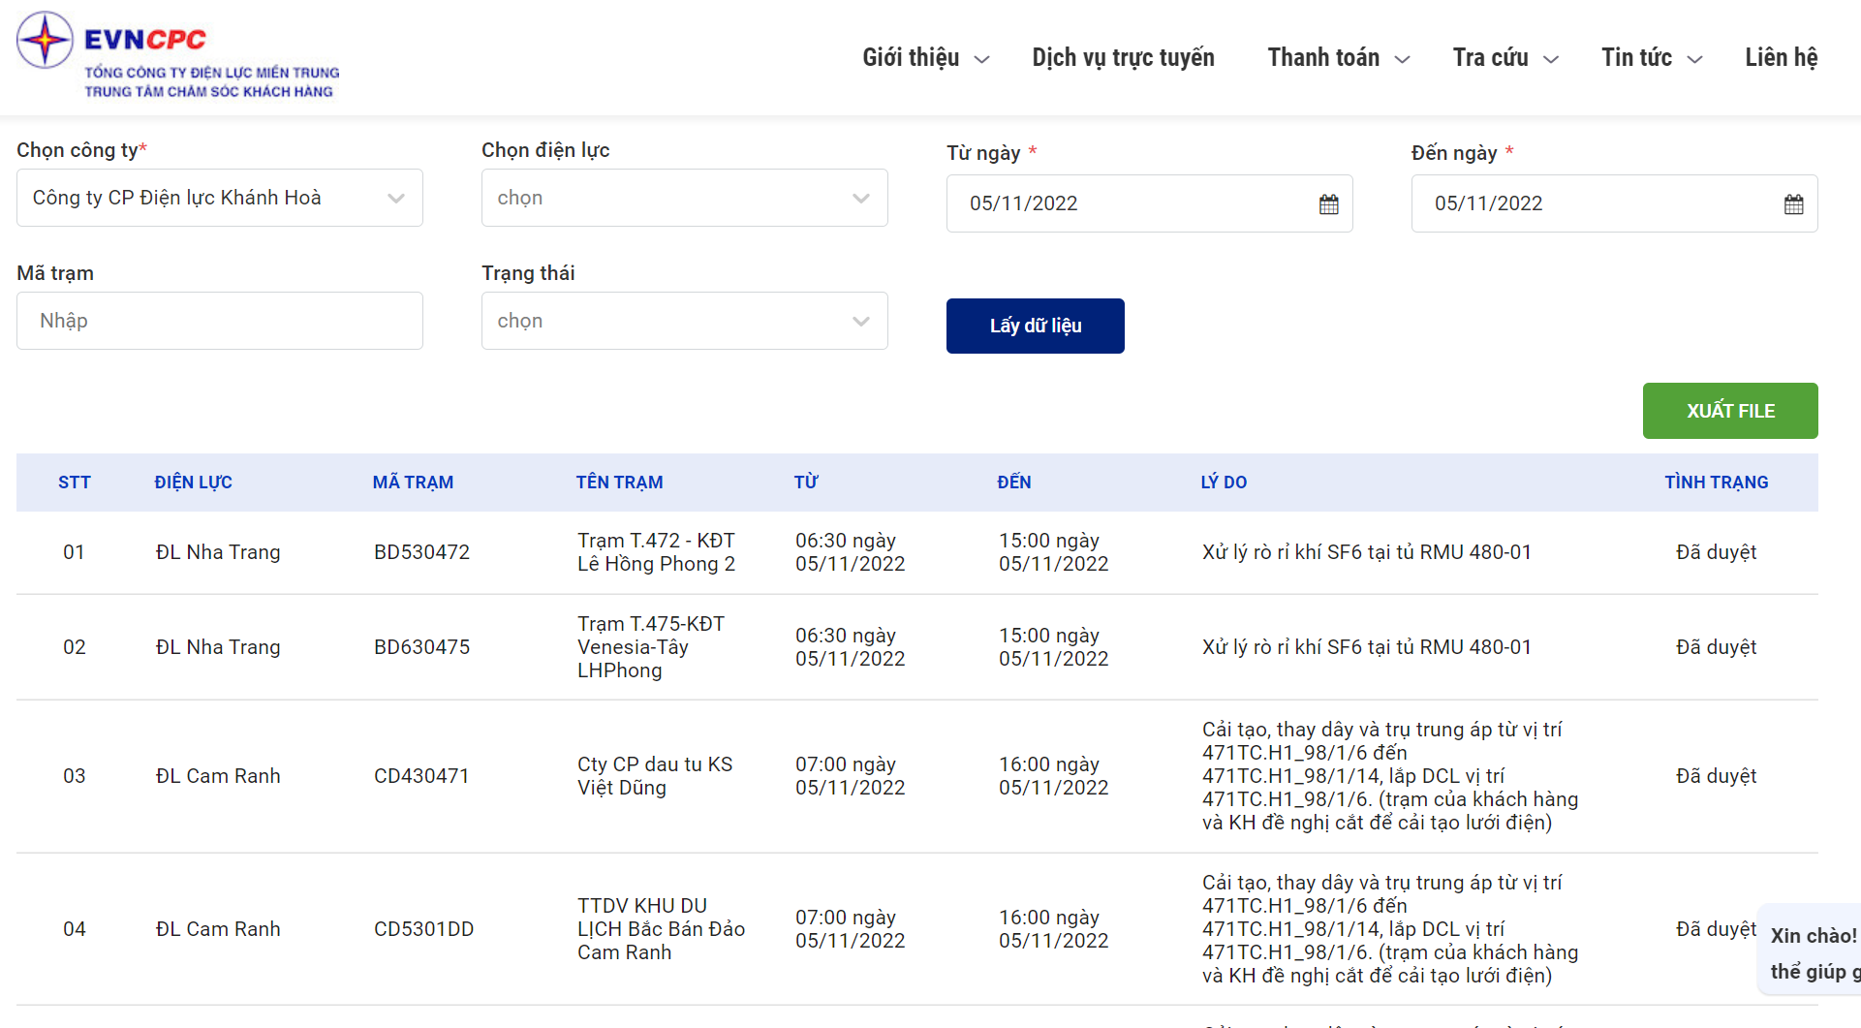
Task: Click the Mã trạm input field
Action: [219, 322]
